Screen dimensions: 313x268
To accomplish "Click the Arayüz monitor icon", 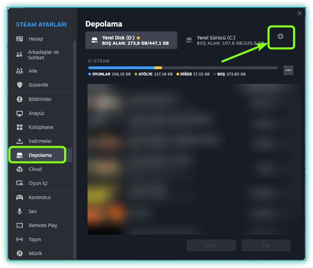I will tap(20, 113).
